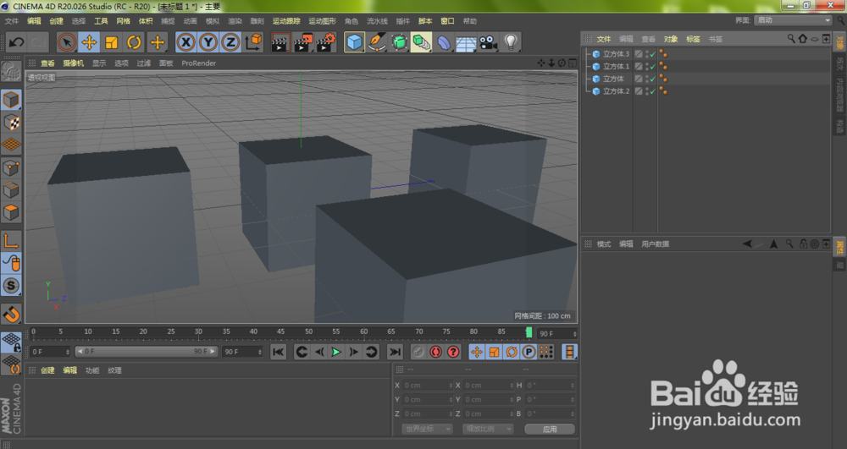Switch to Edges mode

click(x=11, y=189)
